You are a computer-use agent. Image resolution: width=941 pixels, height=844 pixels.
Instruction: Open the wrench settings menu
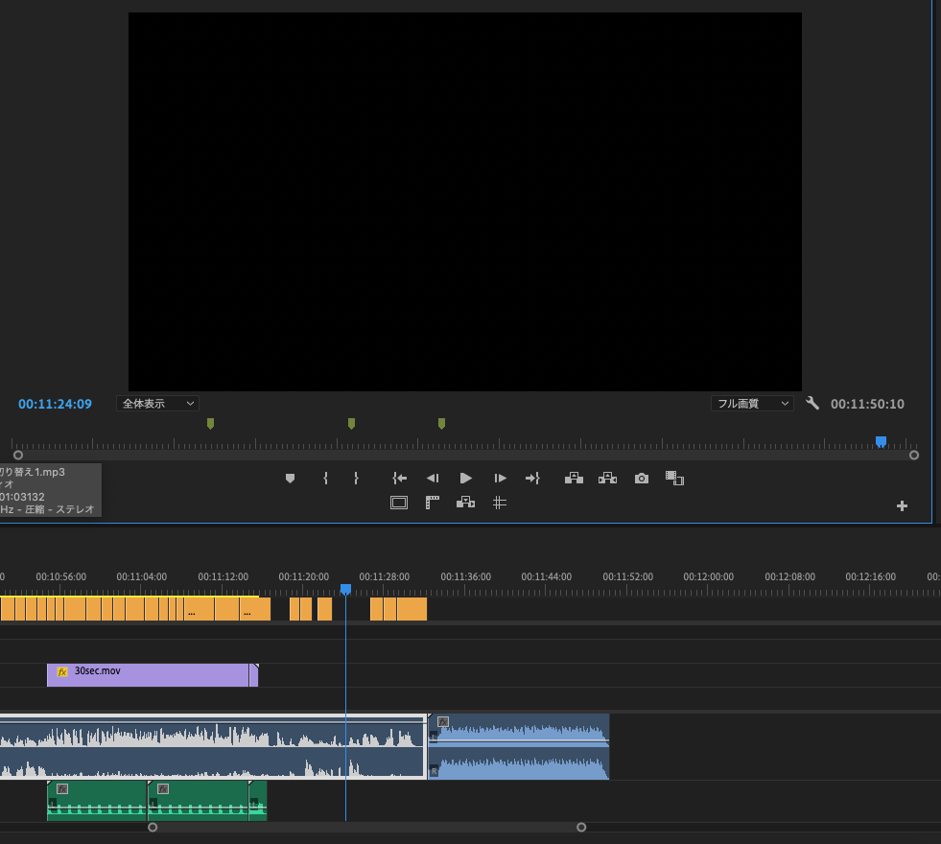pos(812,404)
